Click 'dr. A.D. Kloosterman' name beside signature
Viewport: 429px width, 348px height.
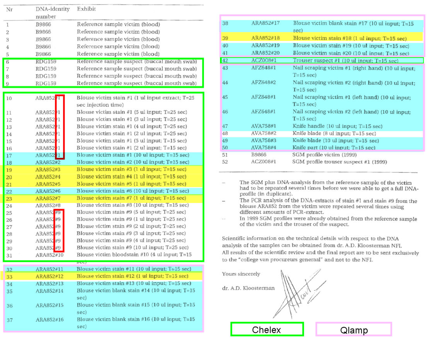point(248,288)
